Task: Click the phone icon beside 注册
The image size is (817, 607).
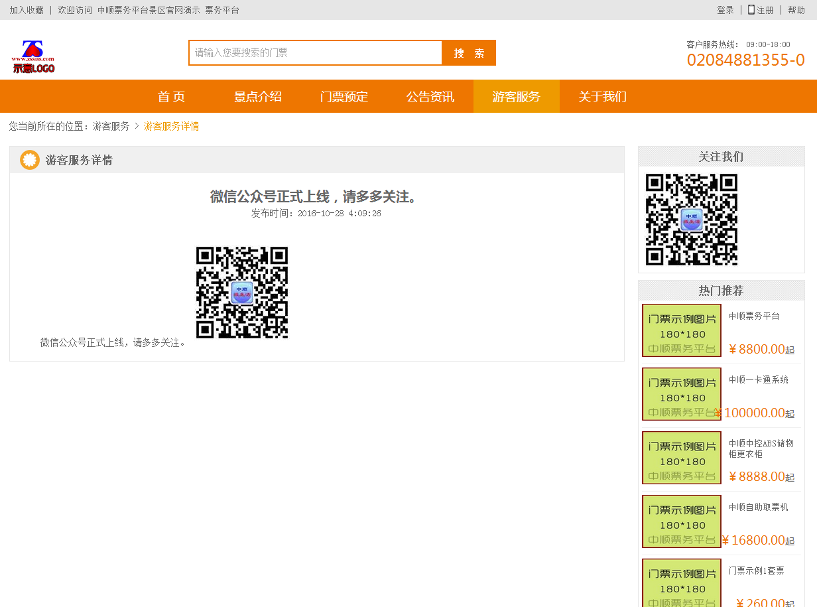Action: click(751, 10)
